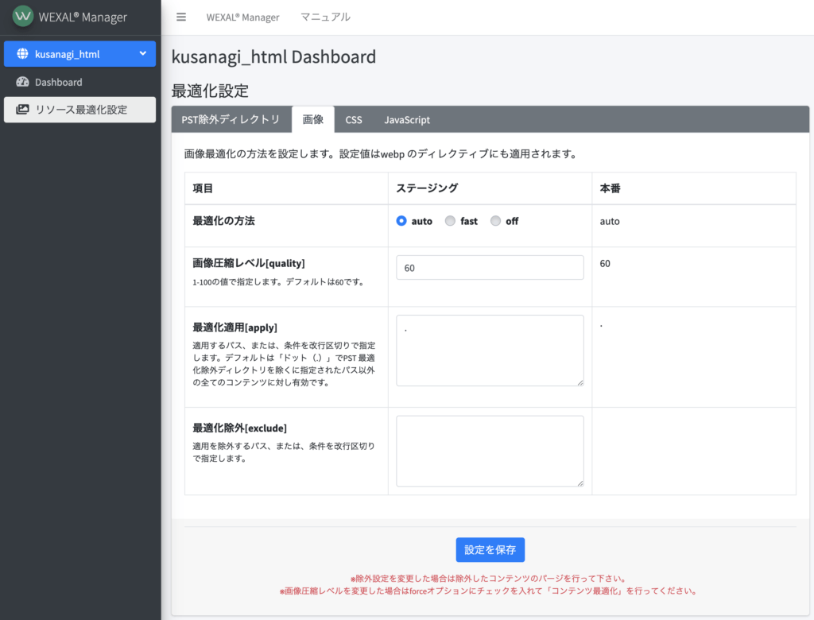Click the globe icon beside kusanagi_html
This screenshot has height=620, width=814.
pyautogui.click(x=22, y=53)
